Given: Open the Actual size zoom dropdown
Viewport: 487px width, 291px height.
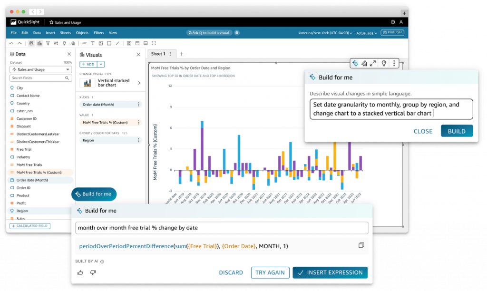Looking at the screenshot, I should [367, 33].
